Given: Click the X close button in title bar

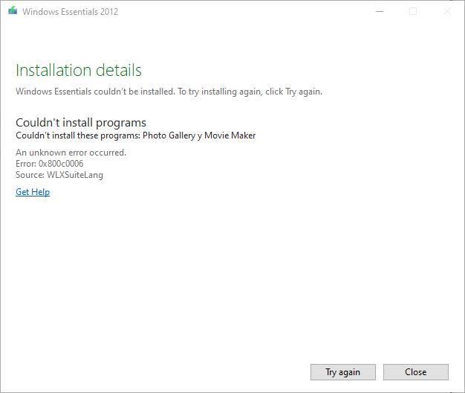Looking at the screenshot, I should 447,11.
